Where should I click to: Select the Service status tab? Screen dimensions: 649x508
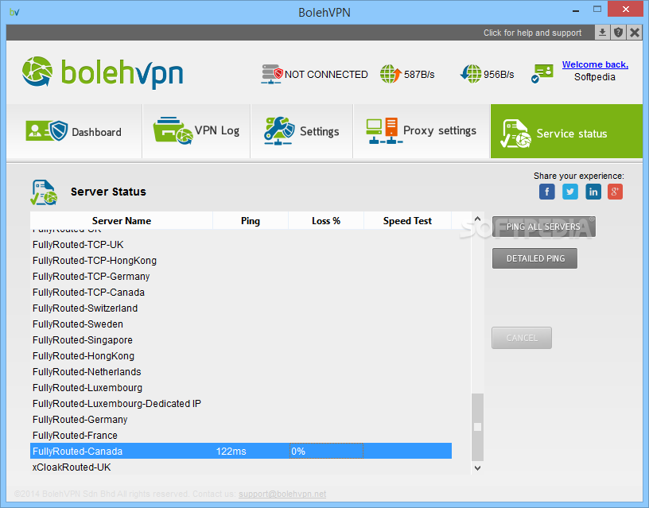[x=566, y=131]
